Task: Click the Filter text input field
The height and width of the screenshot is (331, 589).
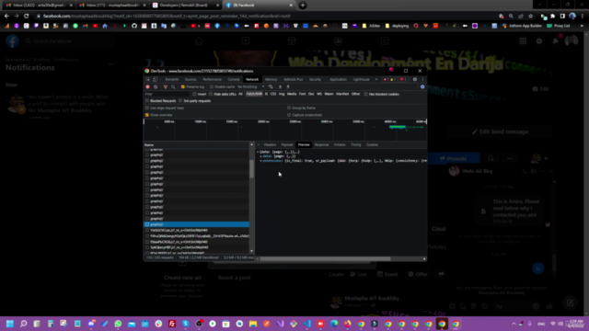Action: [x=167, y=94]
